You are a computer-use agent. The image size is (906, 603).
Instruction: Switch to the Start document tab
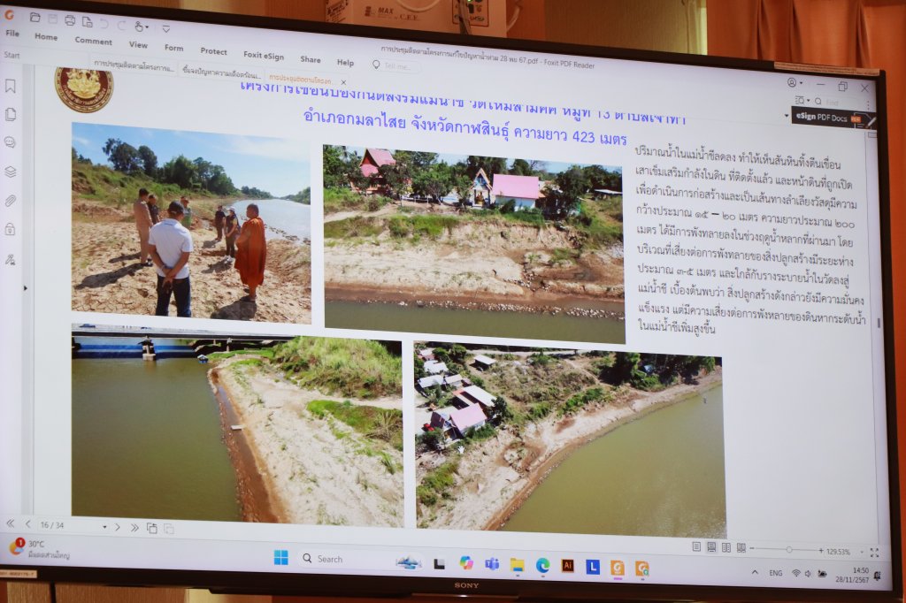pos(12,55)
